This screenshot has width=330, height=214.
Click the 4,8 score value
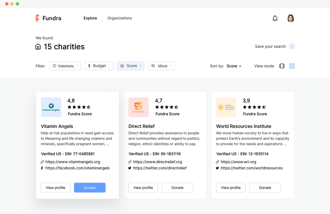pos(71,101)
